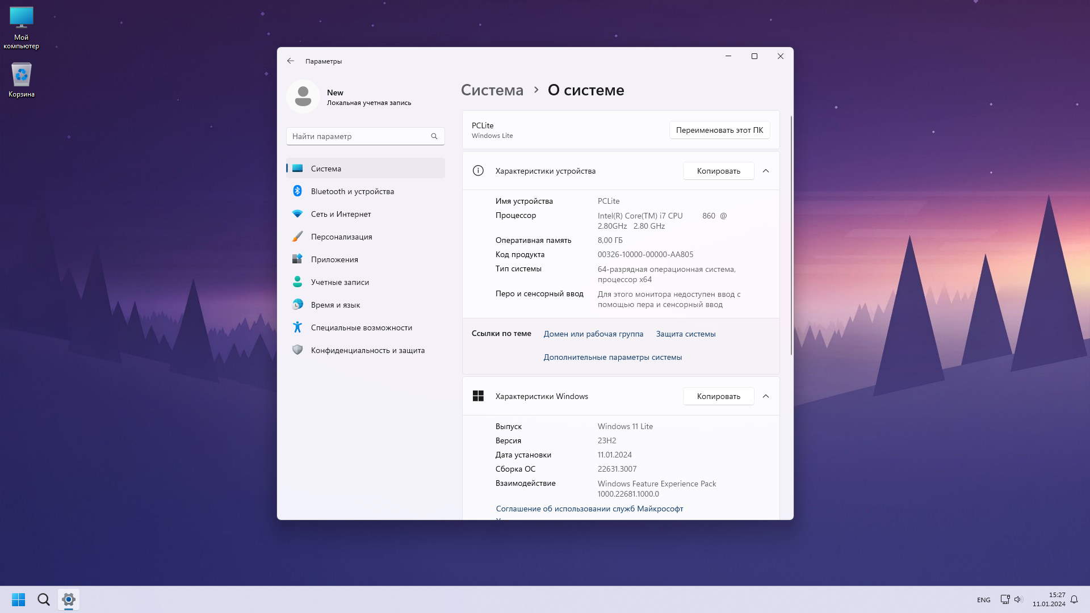Click the back arrow in Settings
The image size is (1090, 613).
(291, 61)
